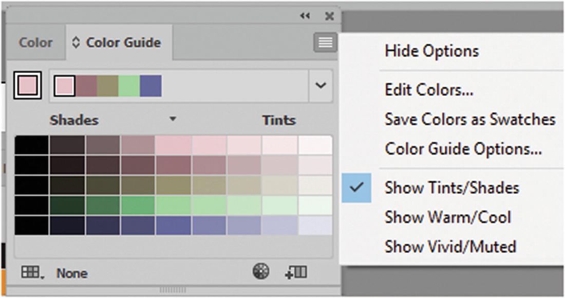
Task: Select Edit Colors... menu entry
Action: tap(429, 90)
